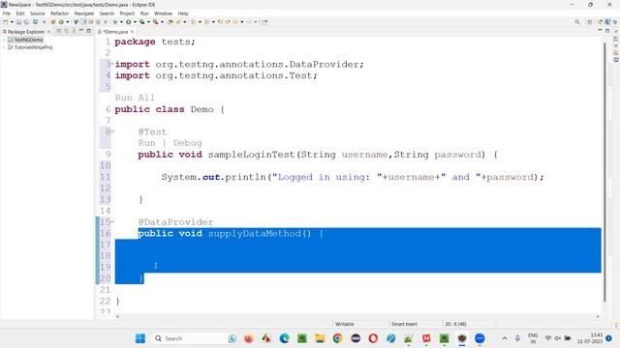Toggle Link with Editor in Package Explorer
Viewport: 620px width, 348px height.
66,31
